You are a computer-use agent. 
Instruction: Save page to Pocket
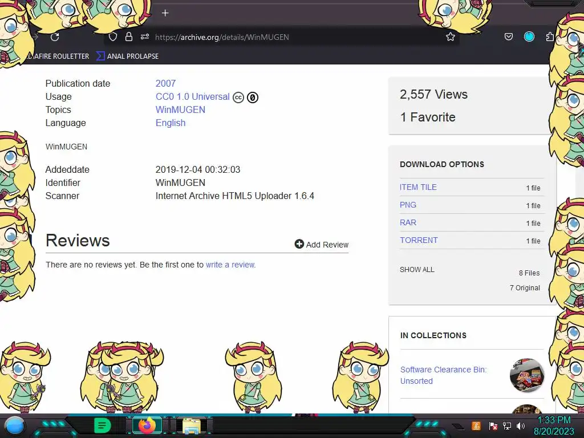coord(508,36)
